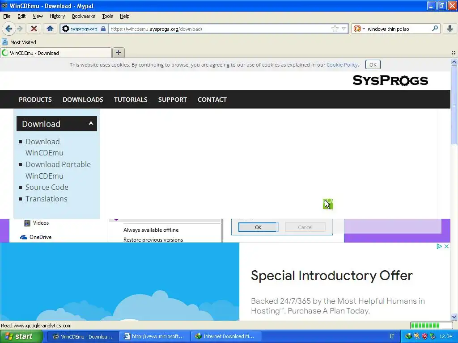
Task: Click the tab groups icon at tab bar end
Action: (454, 53)
